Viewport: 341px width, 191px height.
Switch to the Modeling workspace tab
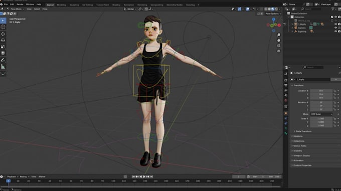tap(61, 5)
